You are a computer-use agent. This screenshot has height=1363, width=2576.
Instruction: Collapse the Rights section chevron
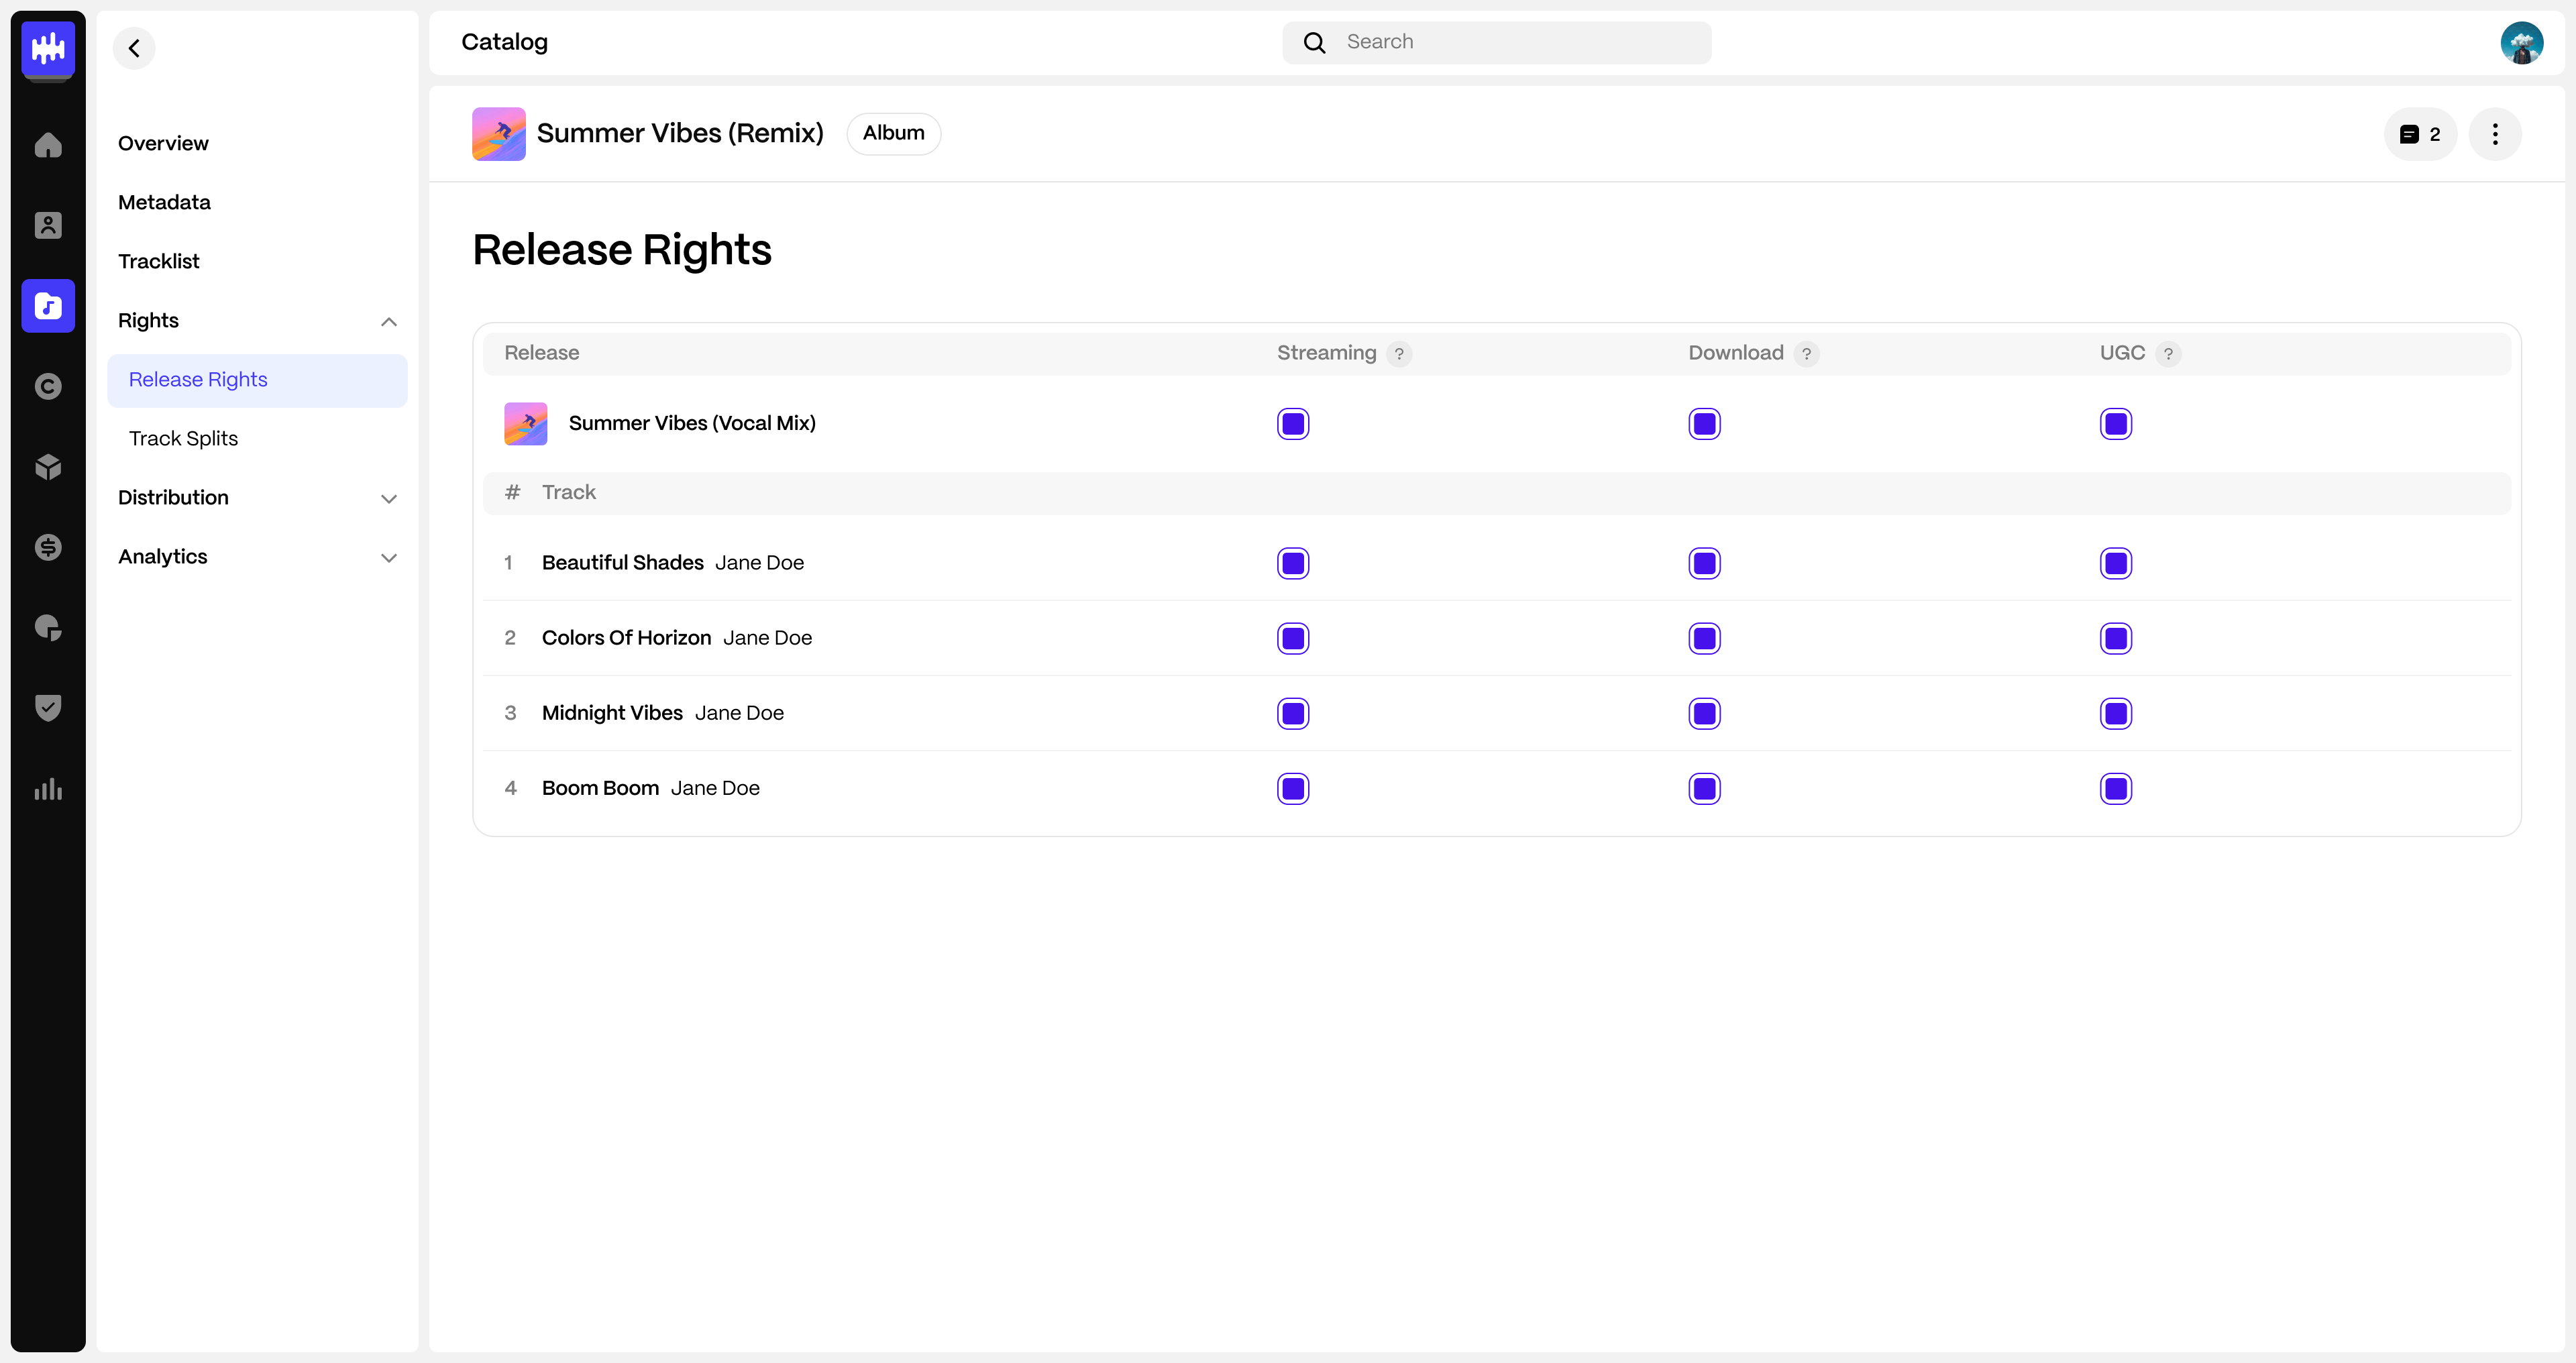coord(389,321)
